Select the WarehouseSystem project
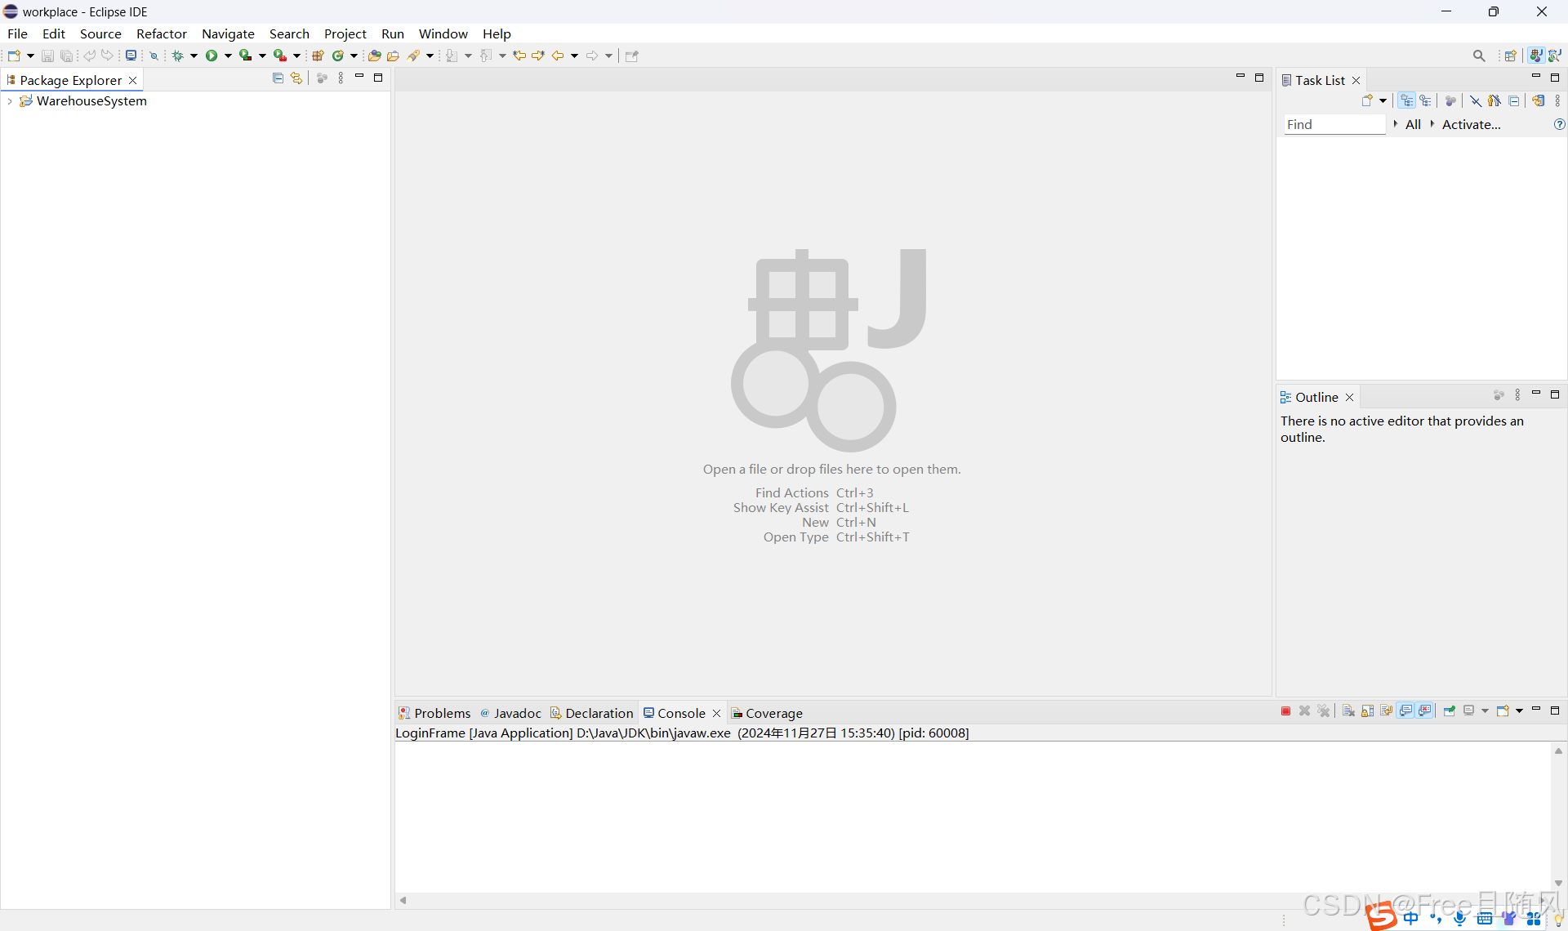 [91, 101]
